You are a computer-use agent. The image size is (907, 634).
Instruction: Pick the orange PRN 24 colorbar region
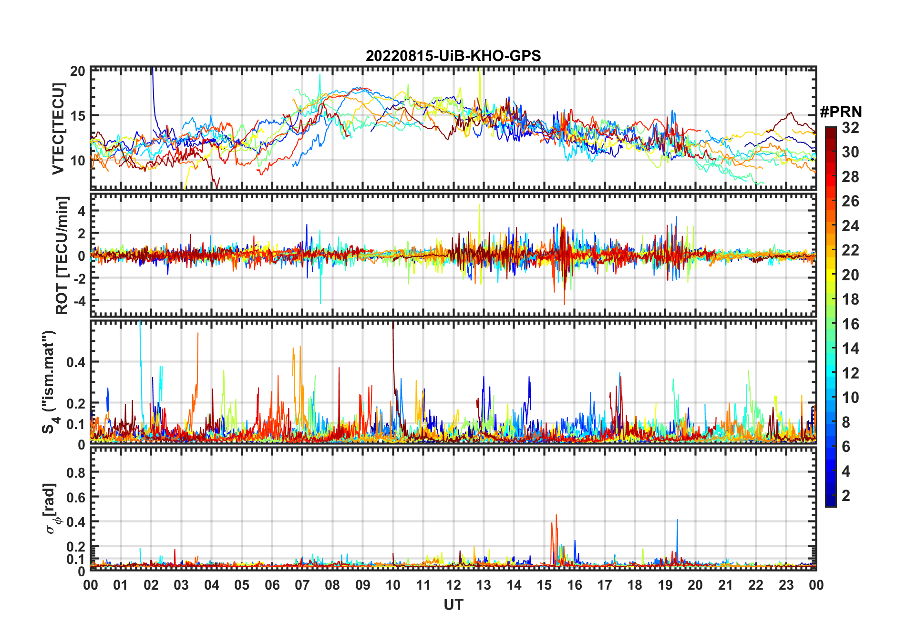pos(831,226)
